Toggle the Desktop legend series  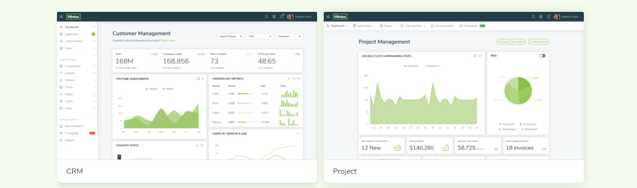pos(152,89)
